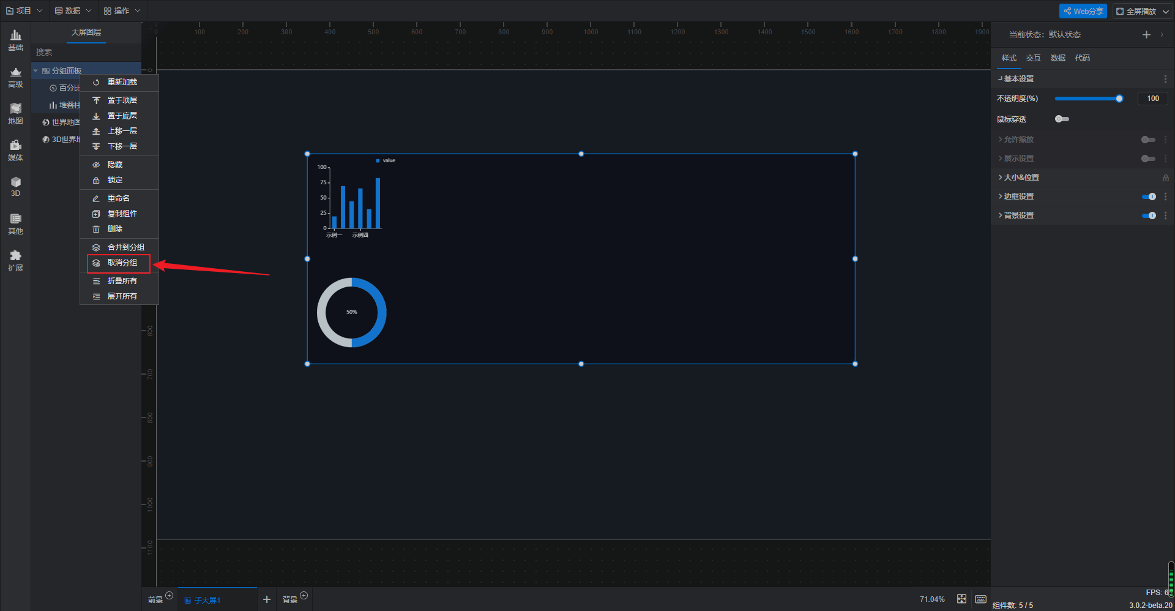1175x611 pixels.
Task: Click the 搜索 layer search field
Action: point(86,53)
